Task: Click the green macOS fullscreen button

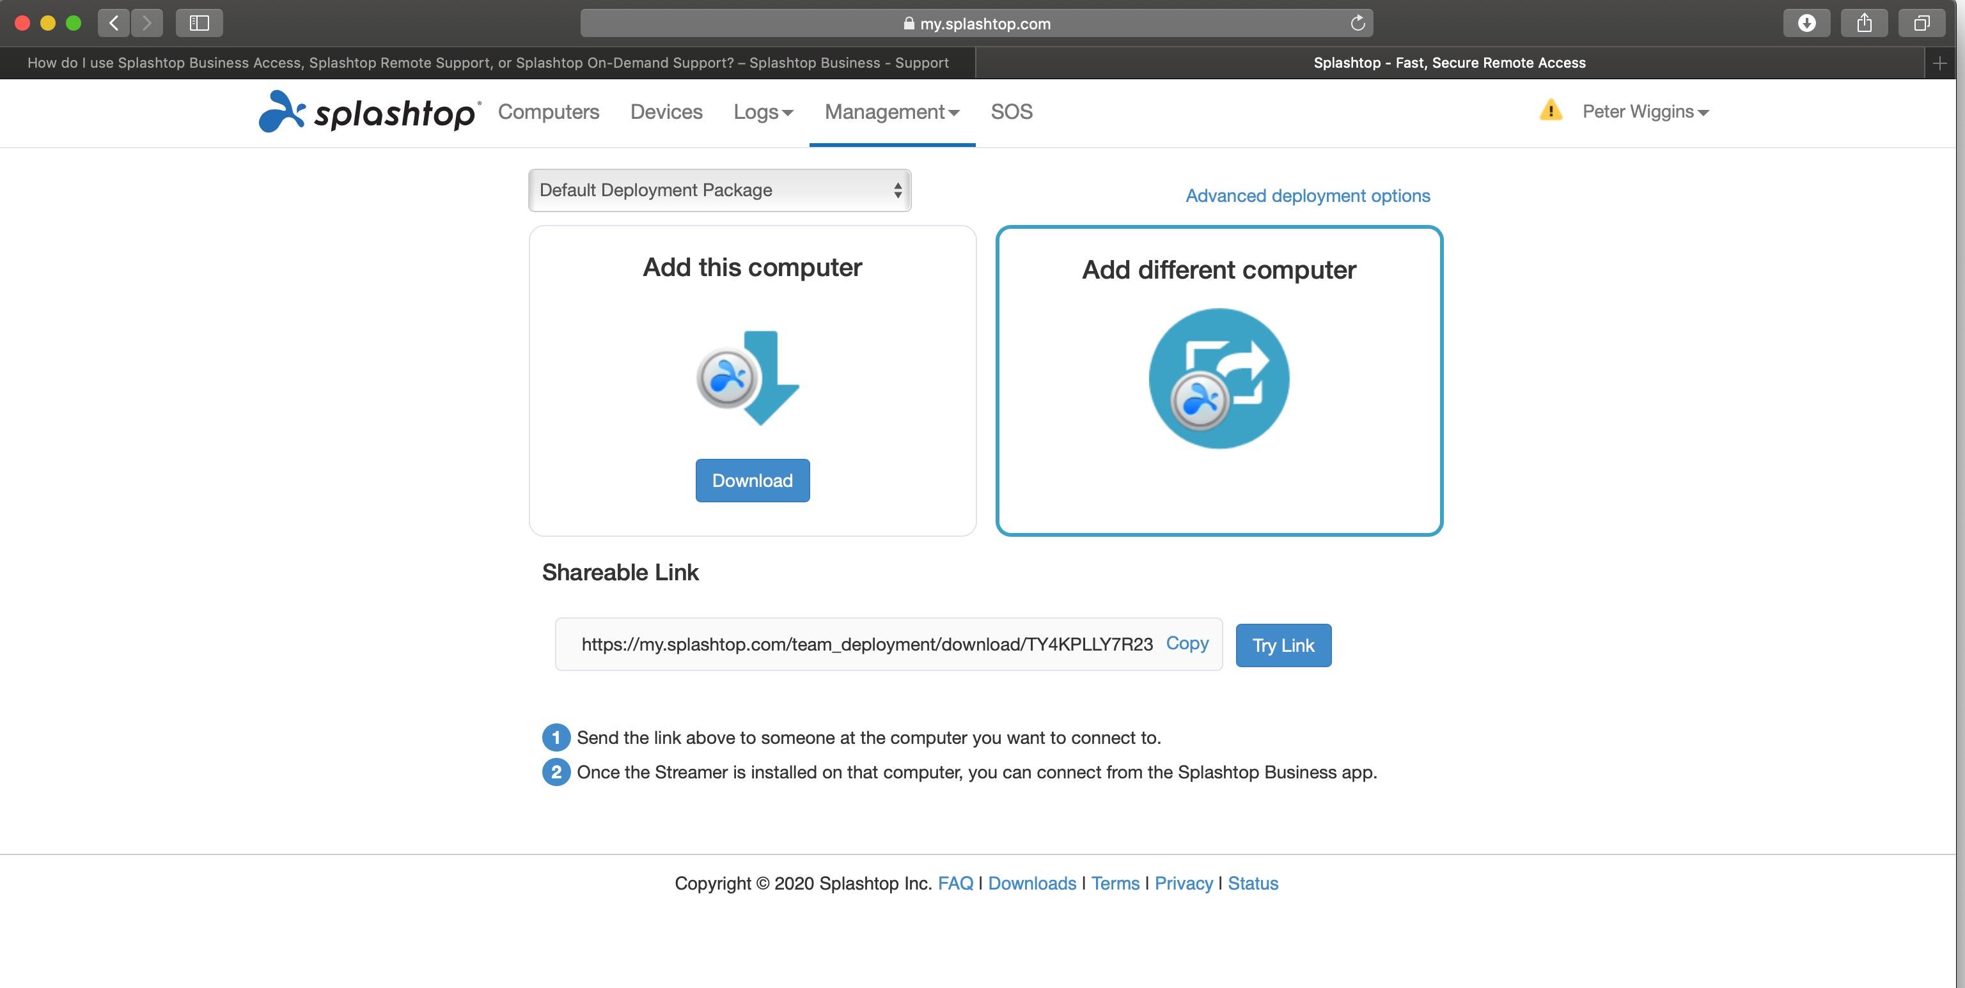Action: point(74,23)
